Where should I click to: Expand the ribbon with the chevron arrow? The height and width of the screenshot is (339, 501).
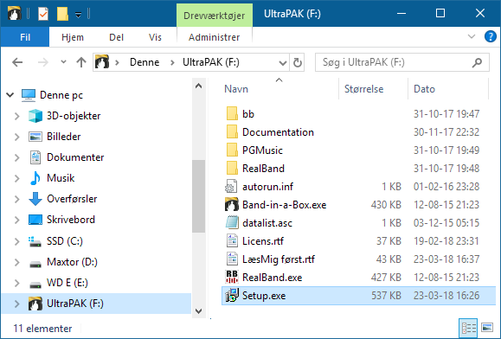coord(472,36)
